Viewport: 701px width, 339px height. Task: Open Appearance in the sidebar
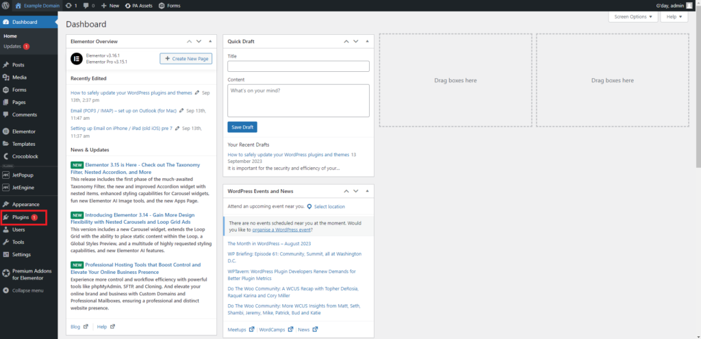[x=29, y=204]
